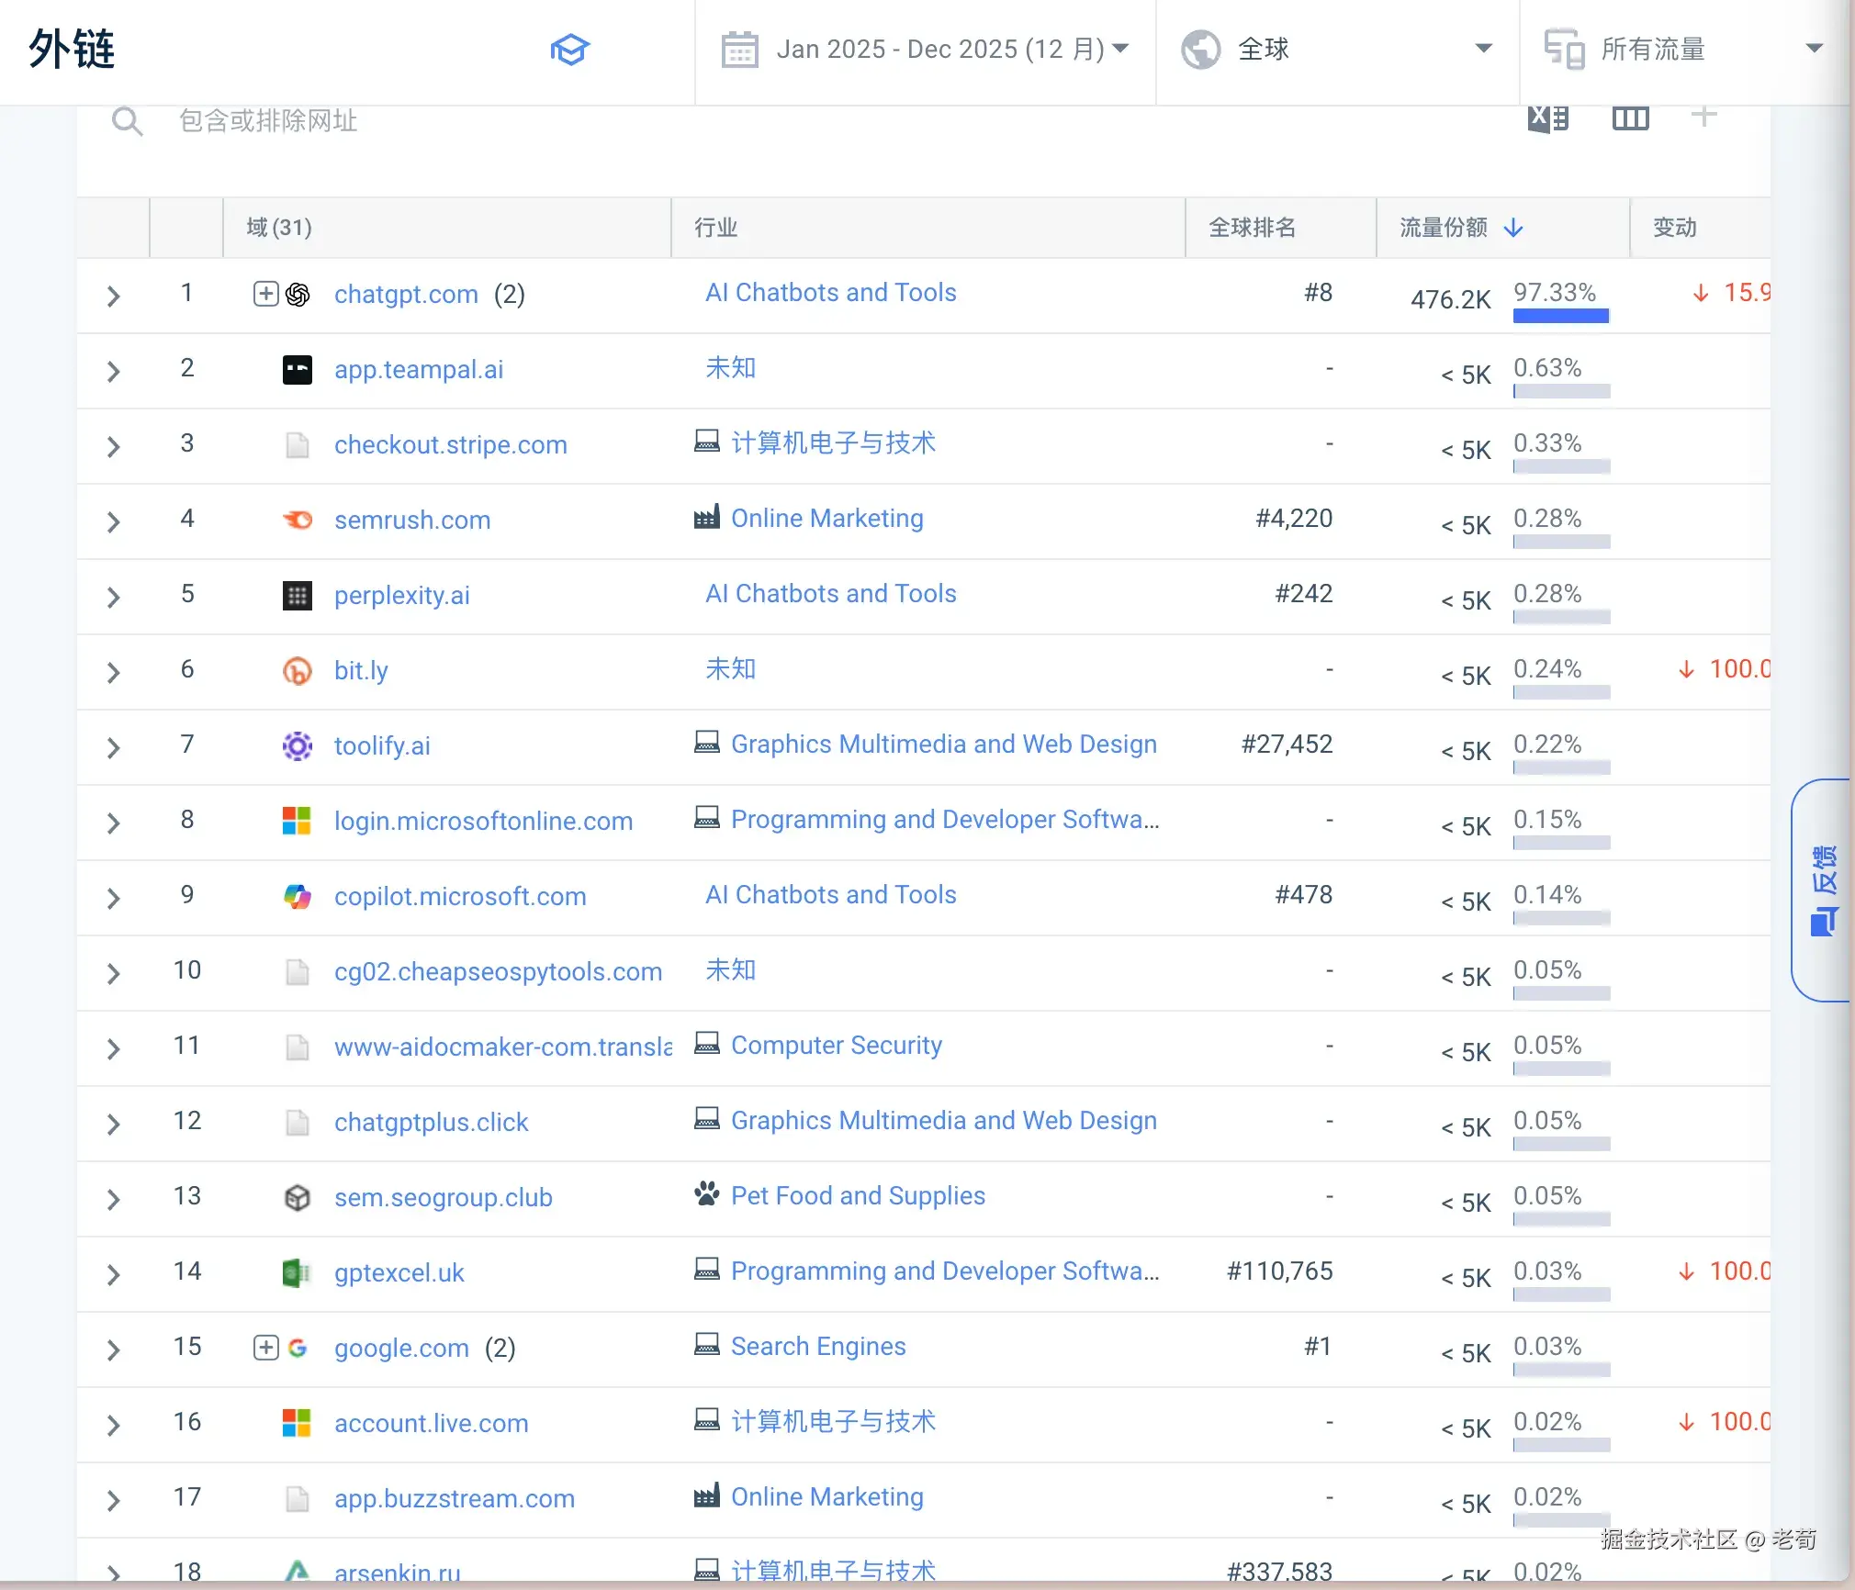The height and width of the screenshot is (1590, 1855).
Task: Click the search magnifier icon
Action: 127,121
